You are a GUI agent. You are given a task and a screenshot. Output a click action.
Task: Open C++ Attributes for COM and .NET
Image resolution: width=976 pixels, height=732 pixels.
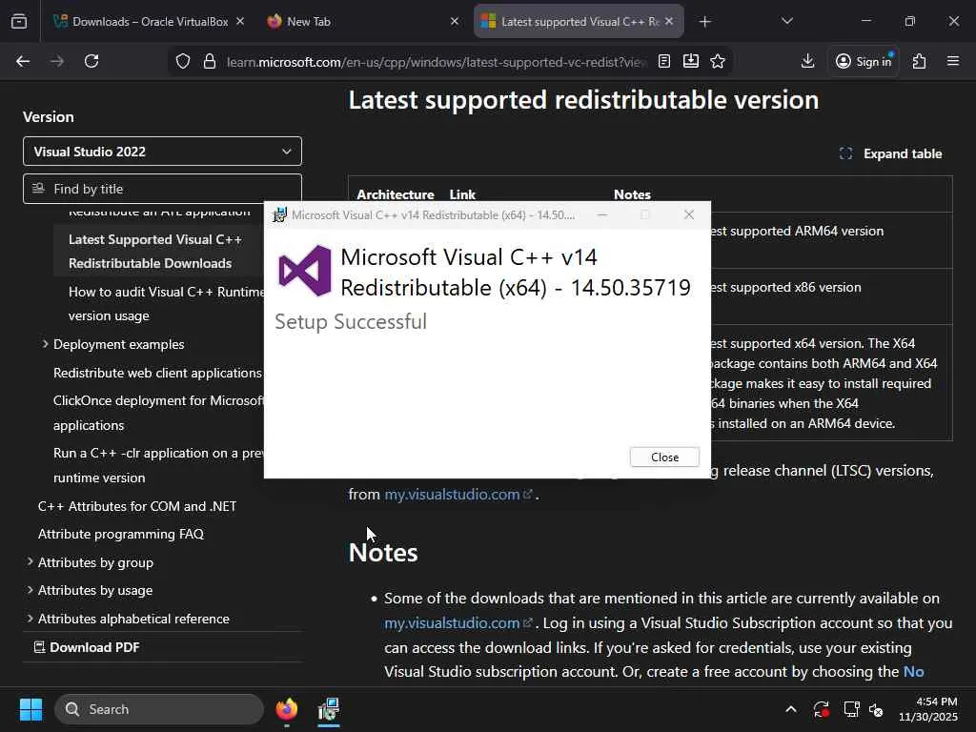(137, 507)
